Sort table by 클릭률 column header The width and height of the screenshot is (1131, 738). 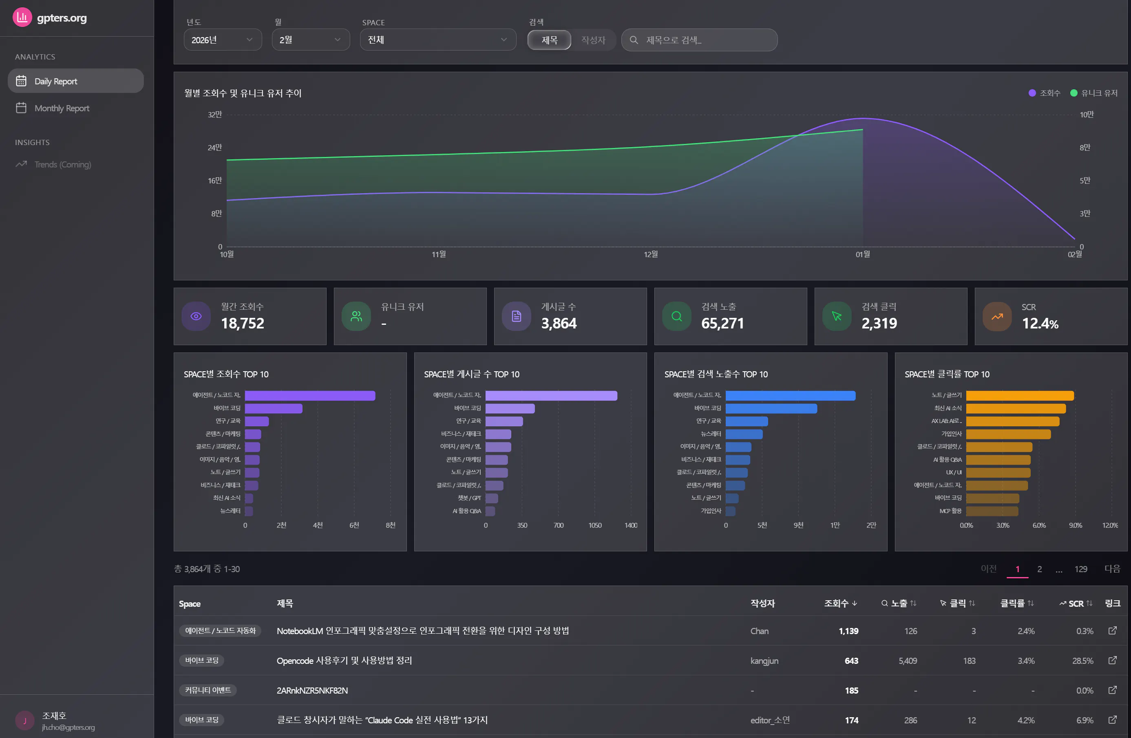(1016, 603)
